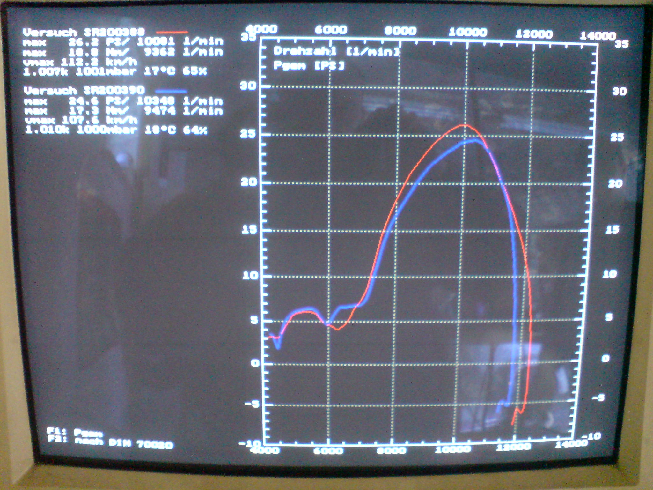Click the 'Pgem [PS]' axis title

(309, 66)
